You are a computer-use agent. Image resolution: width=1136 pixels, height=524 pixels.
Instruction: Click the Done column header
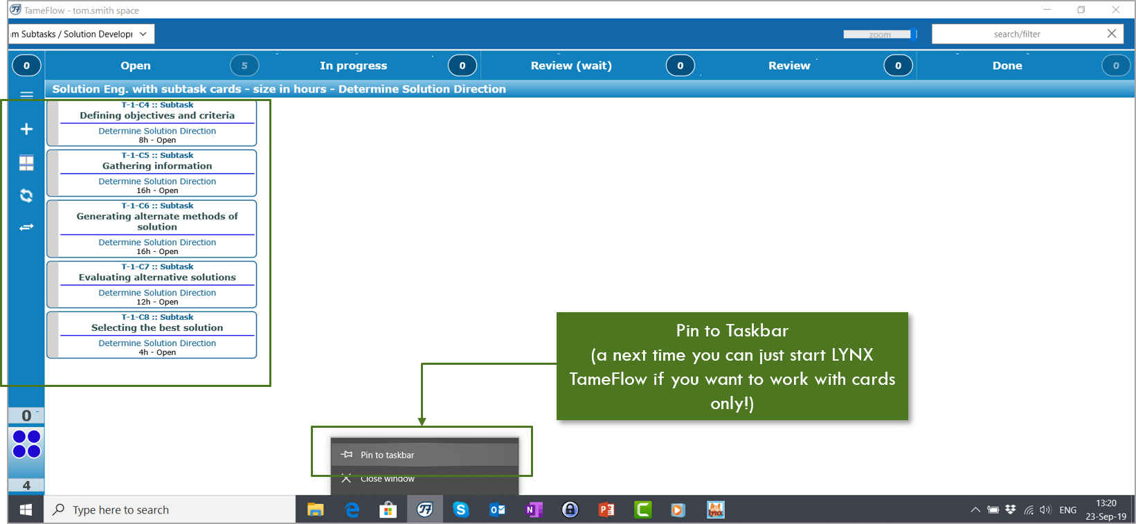pos(1007,66)
